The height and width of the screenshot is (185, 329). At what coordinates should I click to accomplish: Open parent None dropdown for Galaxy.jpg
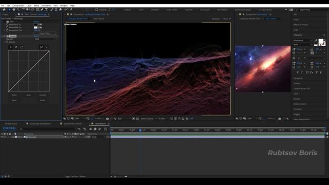coord(98,137)
